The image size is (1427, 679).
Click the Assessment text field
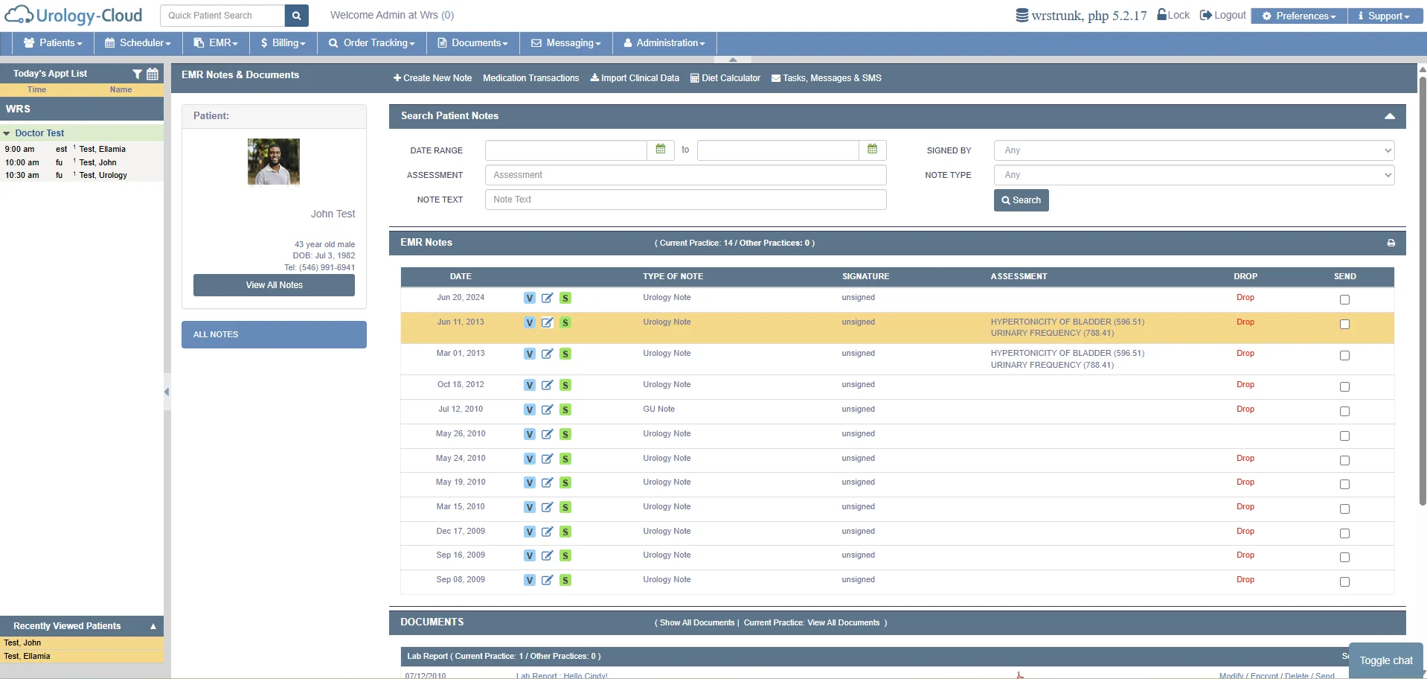coord(685,175)
